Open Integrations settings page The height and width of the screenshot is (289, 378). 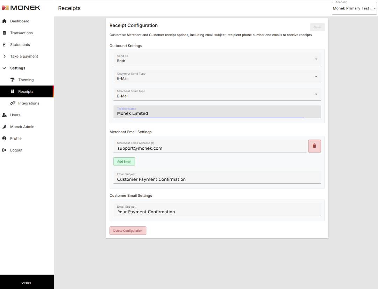(x=29, y=103)
